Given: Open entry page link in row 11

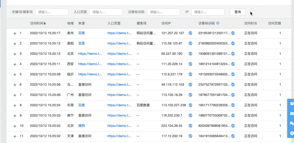Looking at the screenshot, I should tap(120, 136).
